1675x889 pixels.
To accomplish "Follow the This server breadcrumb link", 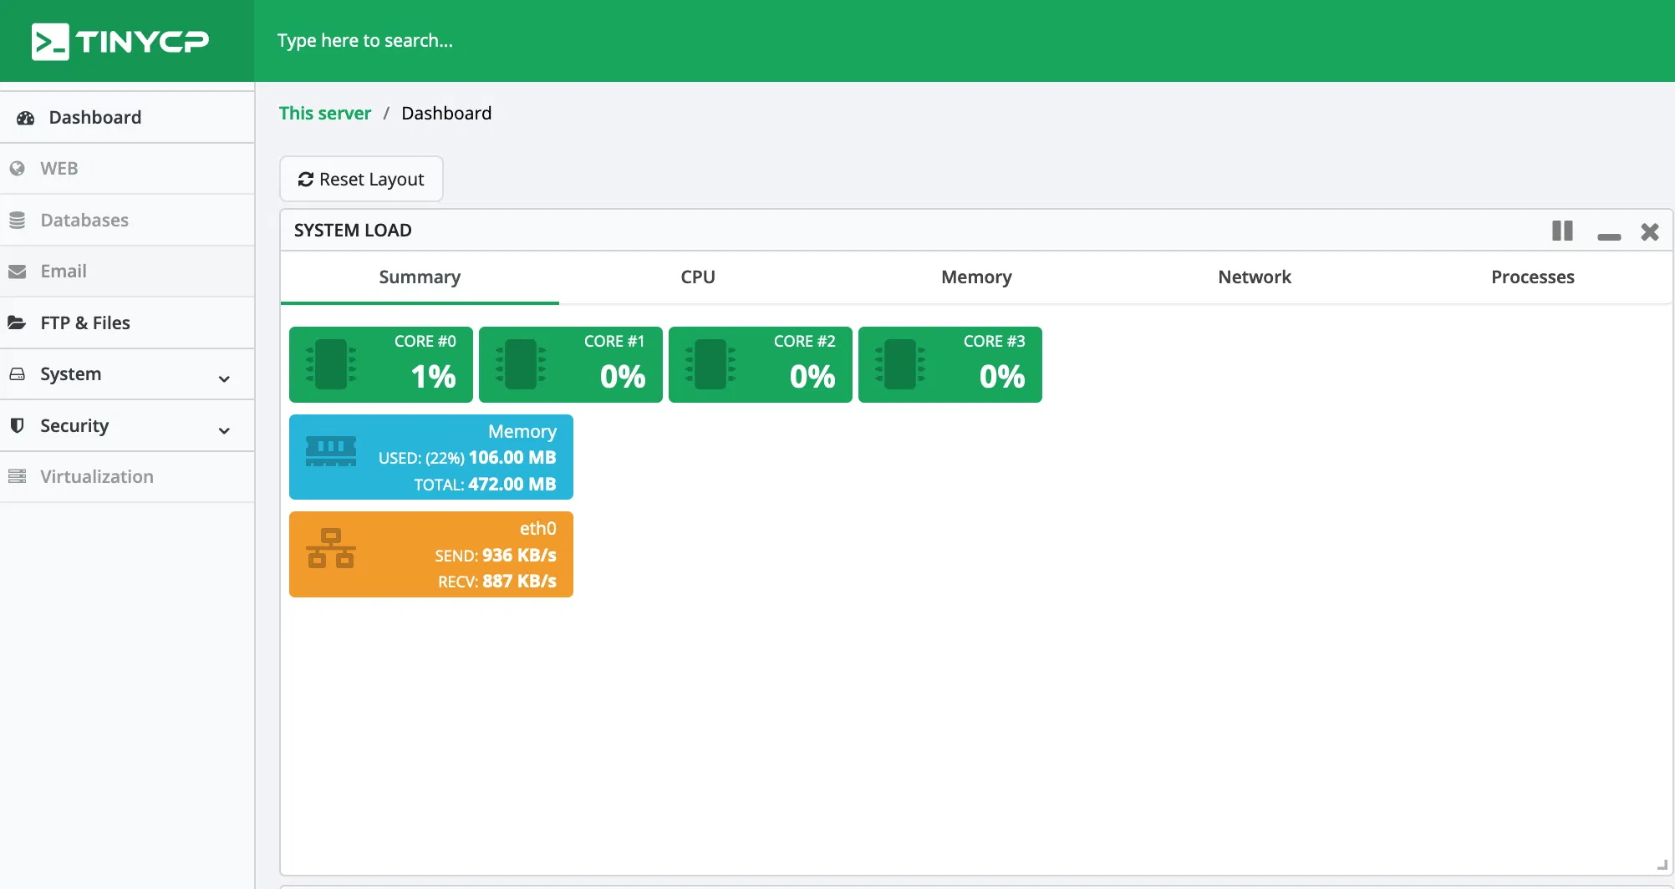I will (325, 114).
